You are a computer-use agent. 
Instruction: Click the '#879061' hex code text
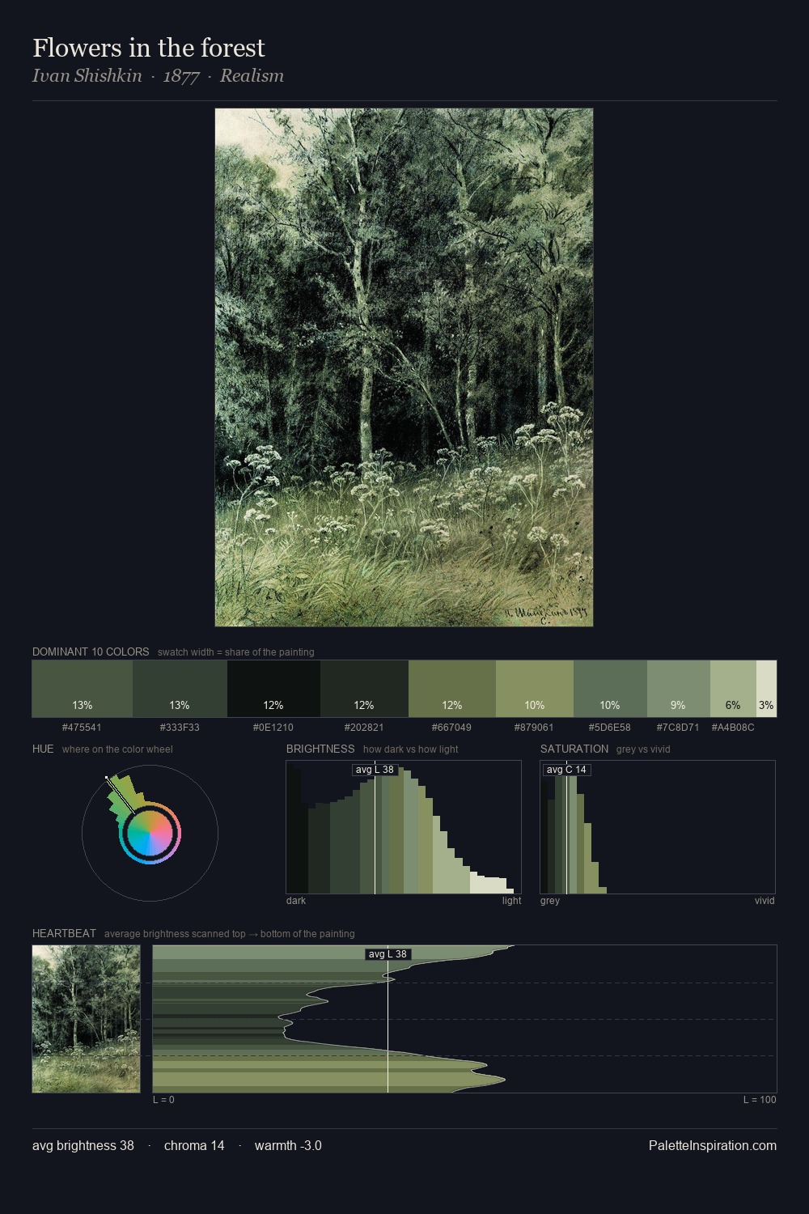[x=535, y=728]
